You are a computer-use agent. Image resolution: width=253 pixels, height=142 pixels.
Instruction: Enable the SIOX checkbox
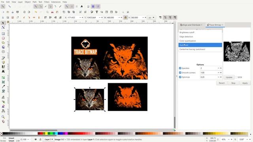(236, 77)
